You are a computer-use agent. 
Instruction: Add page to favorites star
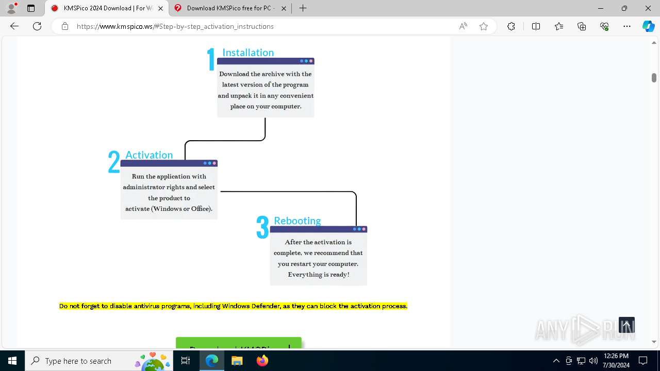(484, 26)
